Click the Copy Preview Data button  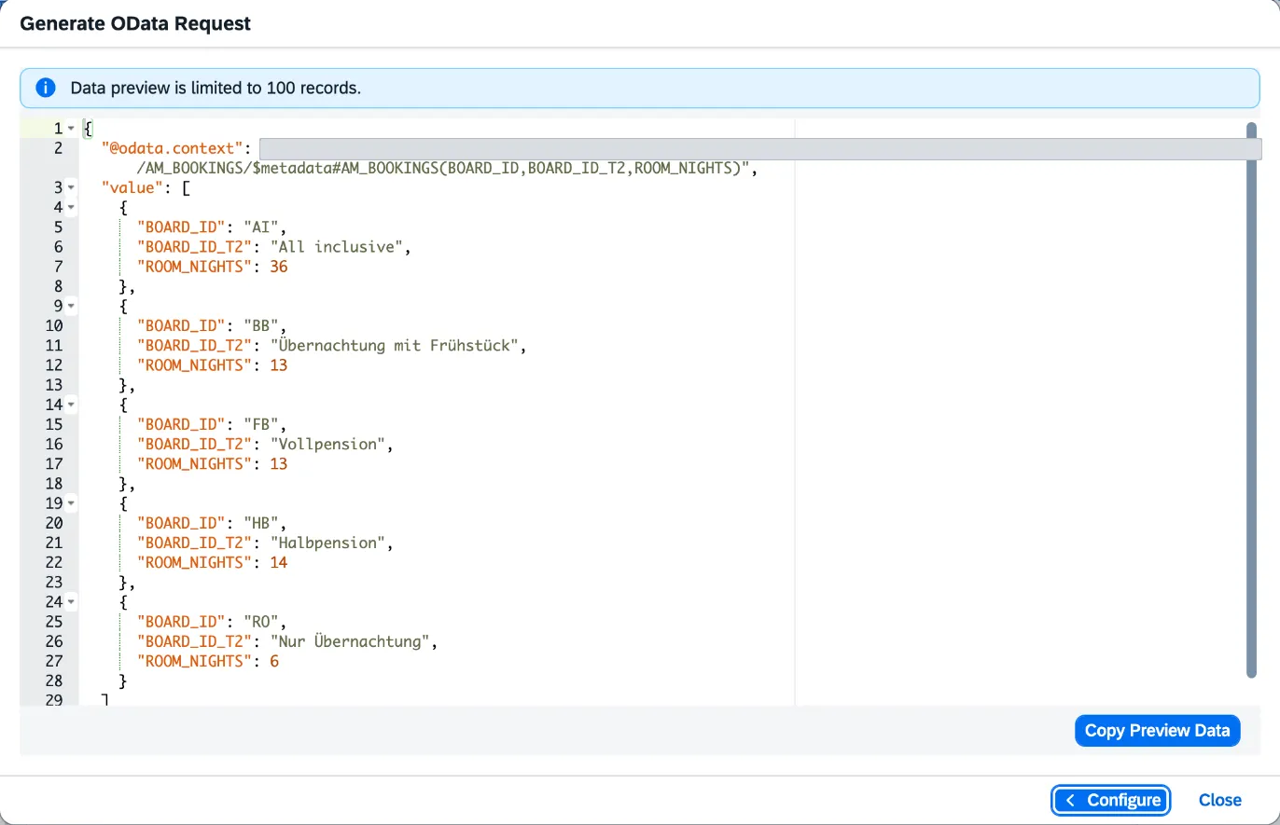(1157, 731)
